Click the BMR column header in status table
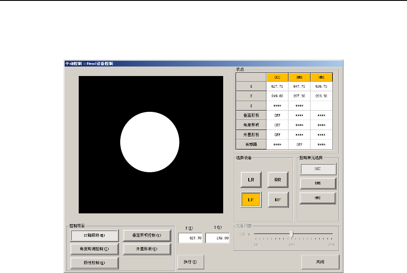Viewport: 407px width, 273px height. tap(299, 77)
